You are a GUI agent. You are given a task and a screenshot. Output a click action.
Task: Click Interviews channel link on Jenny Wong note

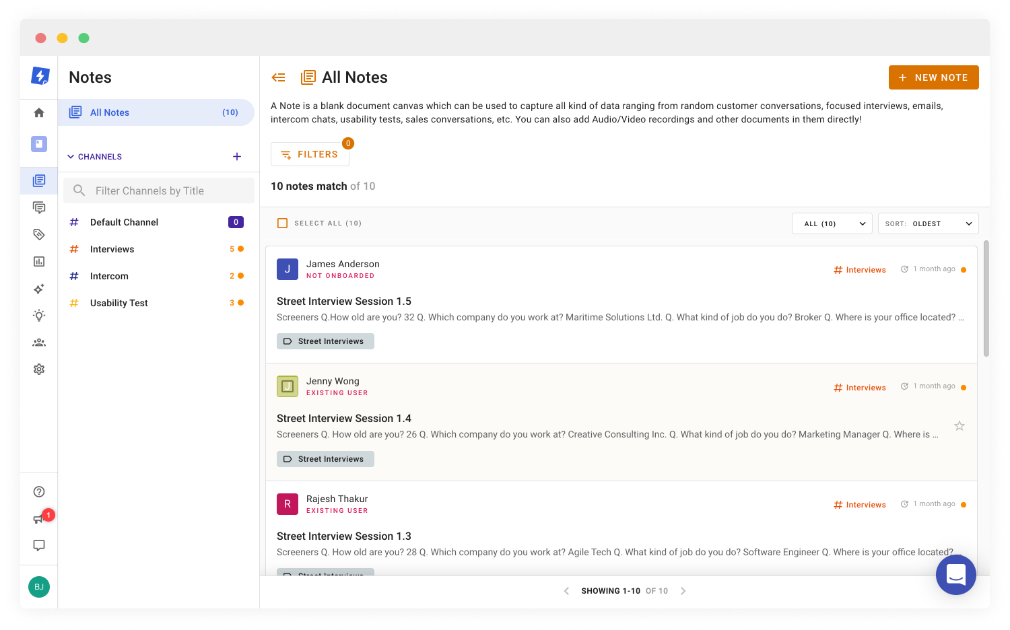[x=860, y=388]
